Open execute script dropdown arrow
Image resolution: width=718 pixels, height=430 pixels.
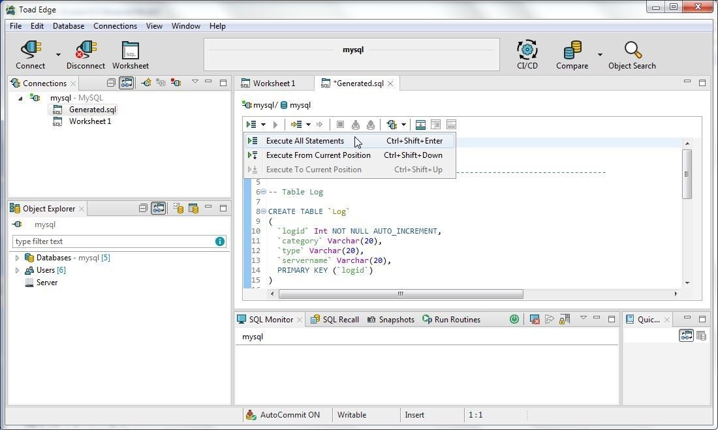click(x=308, y=125)
